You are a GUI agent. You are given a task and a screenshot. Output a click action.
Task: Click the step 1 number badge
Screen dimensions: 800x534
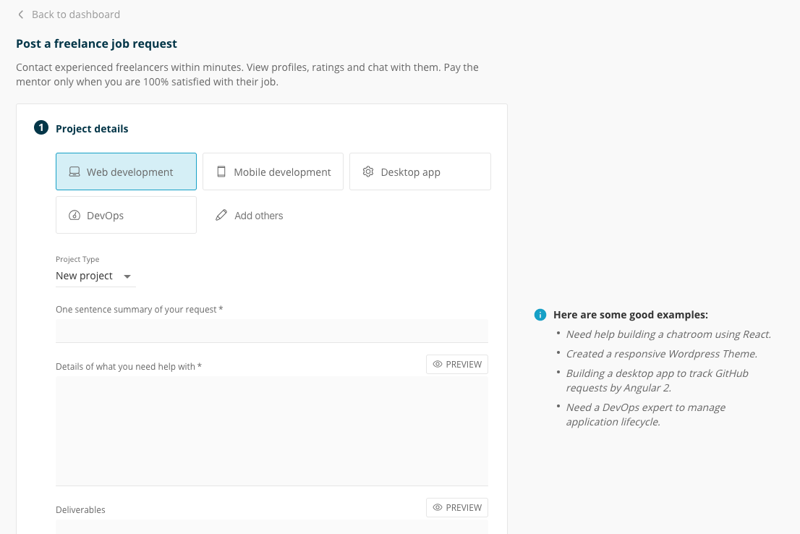coord(41,127)
